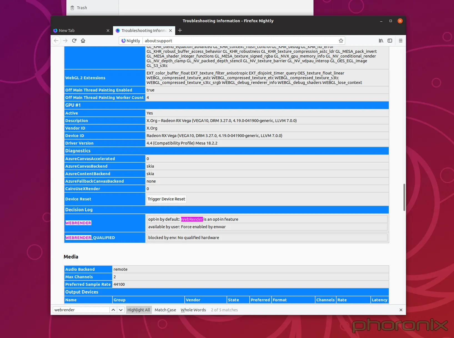The width and height of the screenshot is (454, 338).
Task: Go forward with the forward arrow
Action: [65, 41]
